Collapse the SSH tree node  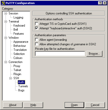10,78
